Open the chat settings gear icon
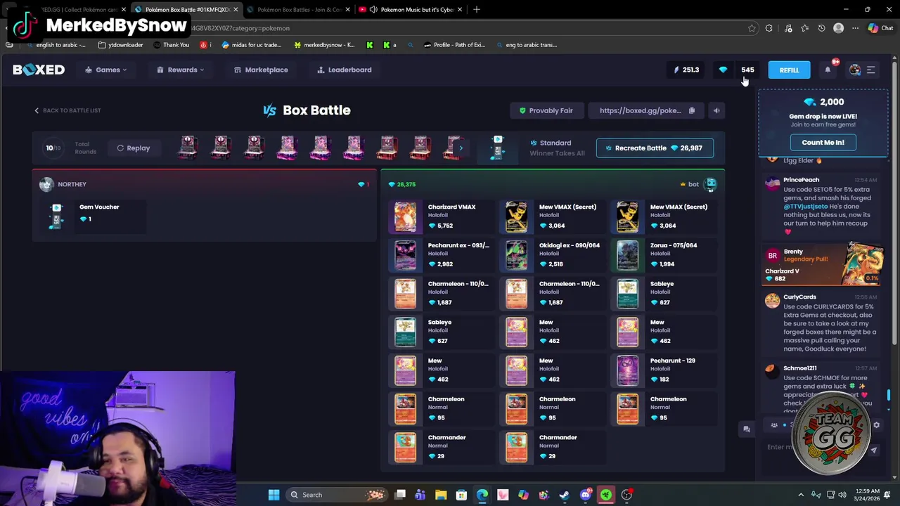 pos(876,425)
